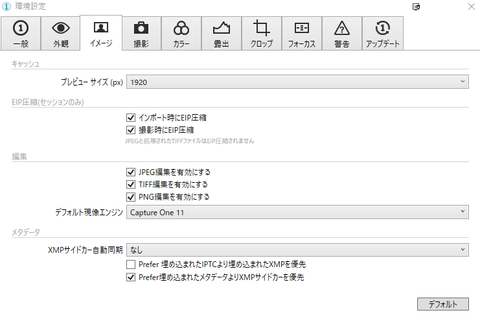This screenshot has height=317, width=480.
Task: Close the 環境設定 window
Action: pyautogui.click(x=470, y=6)
